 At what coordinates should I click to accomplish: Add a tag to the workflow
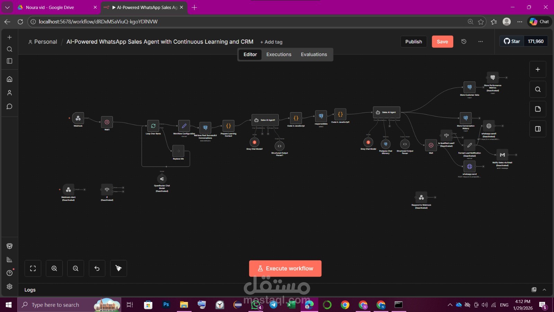(x=271, y=42)
